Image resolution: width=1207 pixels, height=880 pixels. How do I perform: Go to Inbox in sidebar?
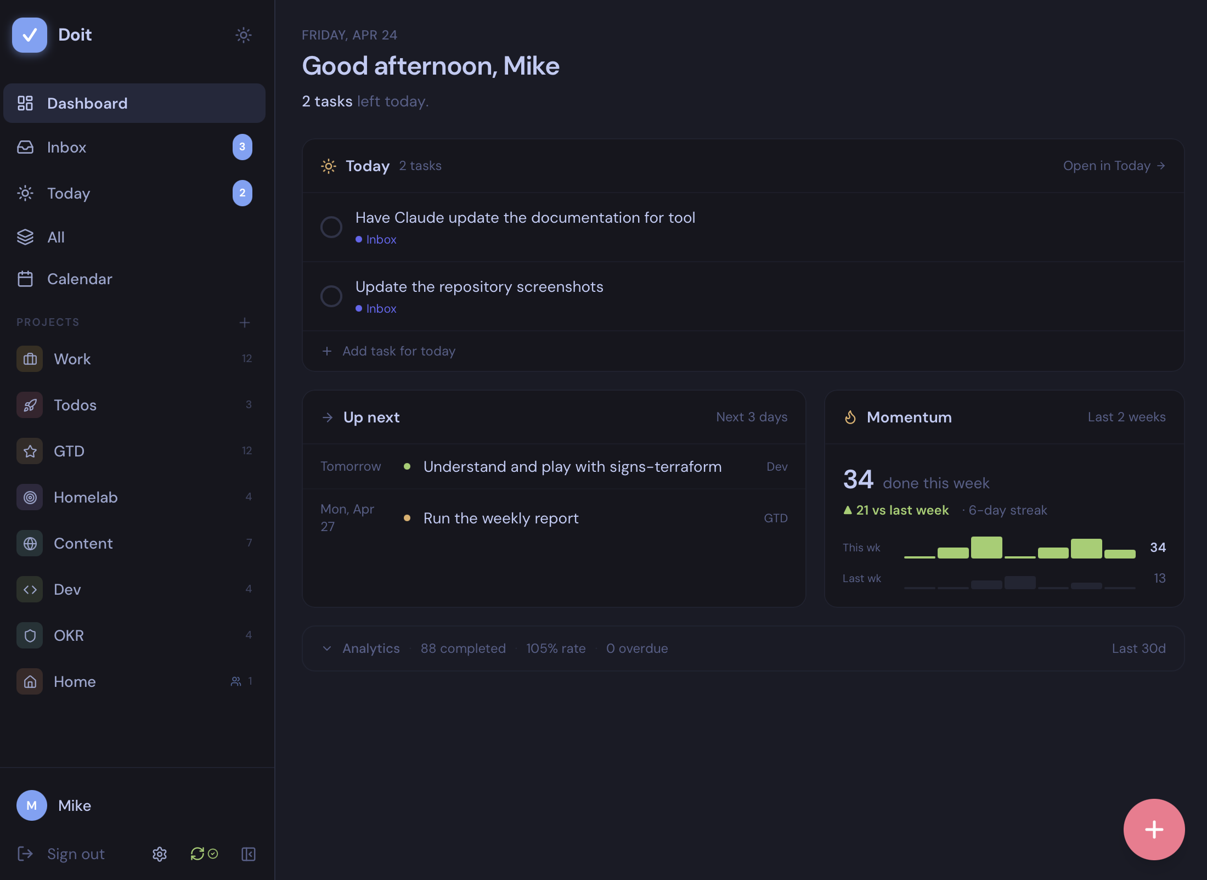tap(67, 147)
